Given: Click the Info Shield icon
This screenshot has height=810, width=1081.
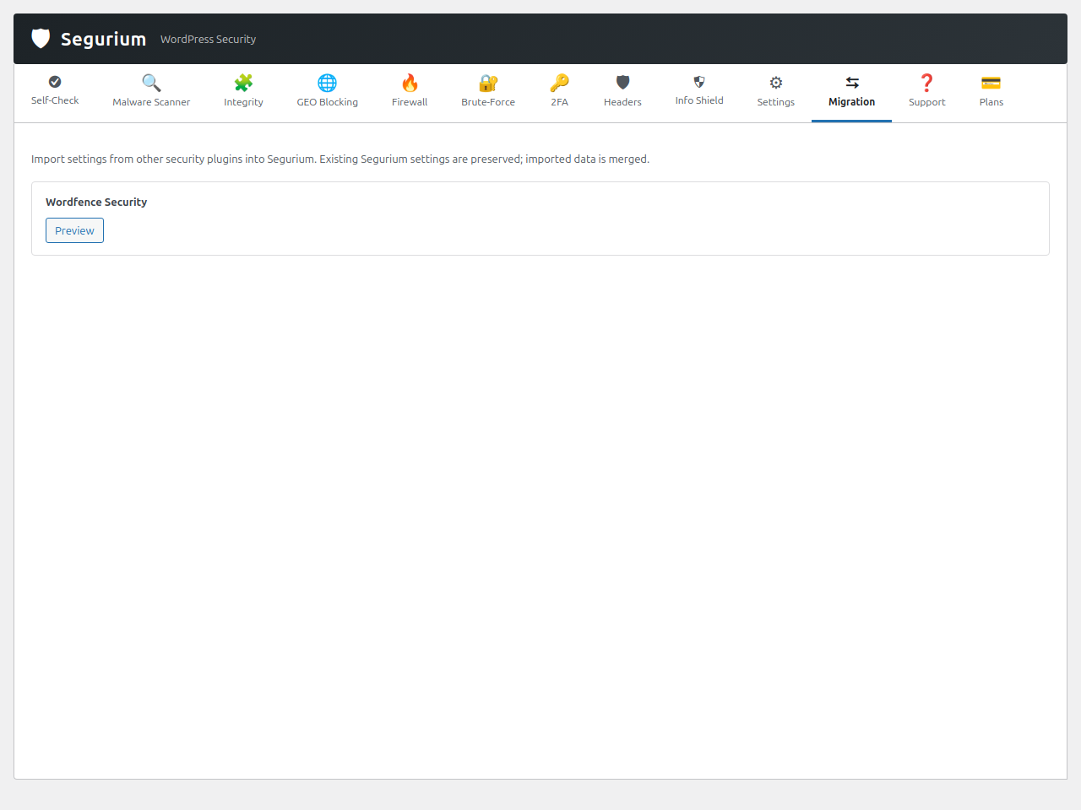Looking at the screenshot, I should [x=699, y=82].
